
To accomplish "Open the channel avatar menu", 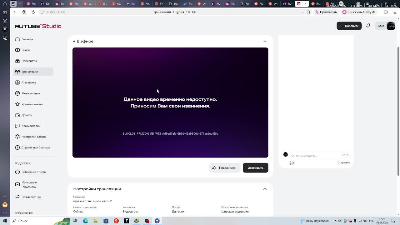I will (391, 26).
